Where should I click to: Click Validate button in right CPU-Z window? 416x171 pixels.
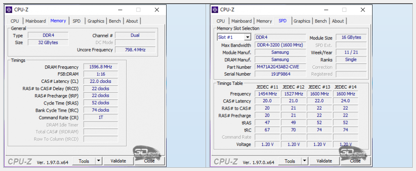(x=324, y=161)
